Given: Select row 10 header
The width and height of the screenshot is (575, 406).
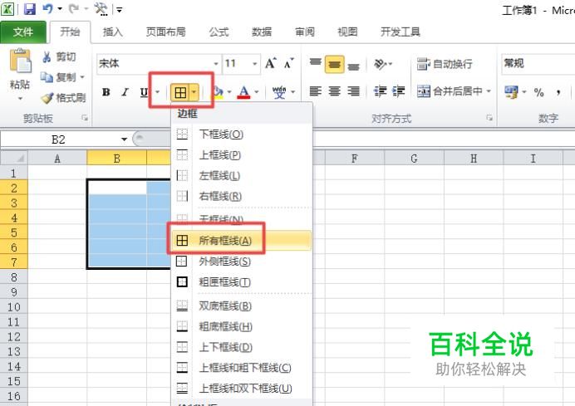Looking at the screenshot, I should click(14, 306).
